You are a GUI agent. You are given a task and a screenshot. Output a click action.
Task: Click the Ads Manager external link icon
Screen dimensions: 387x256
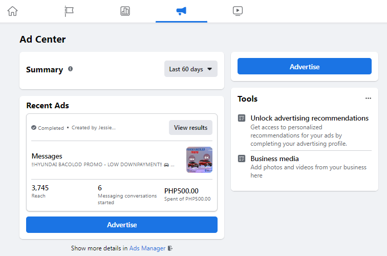(x=170, y=248)
